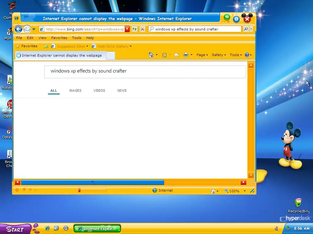Minimize window with green round button
The width and height of the screenshot is (313, 234).
tap(227, 17)
